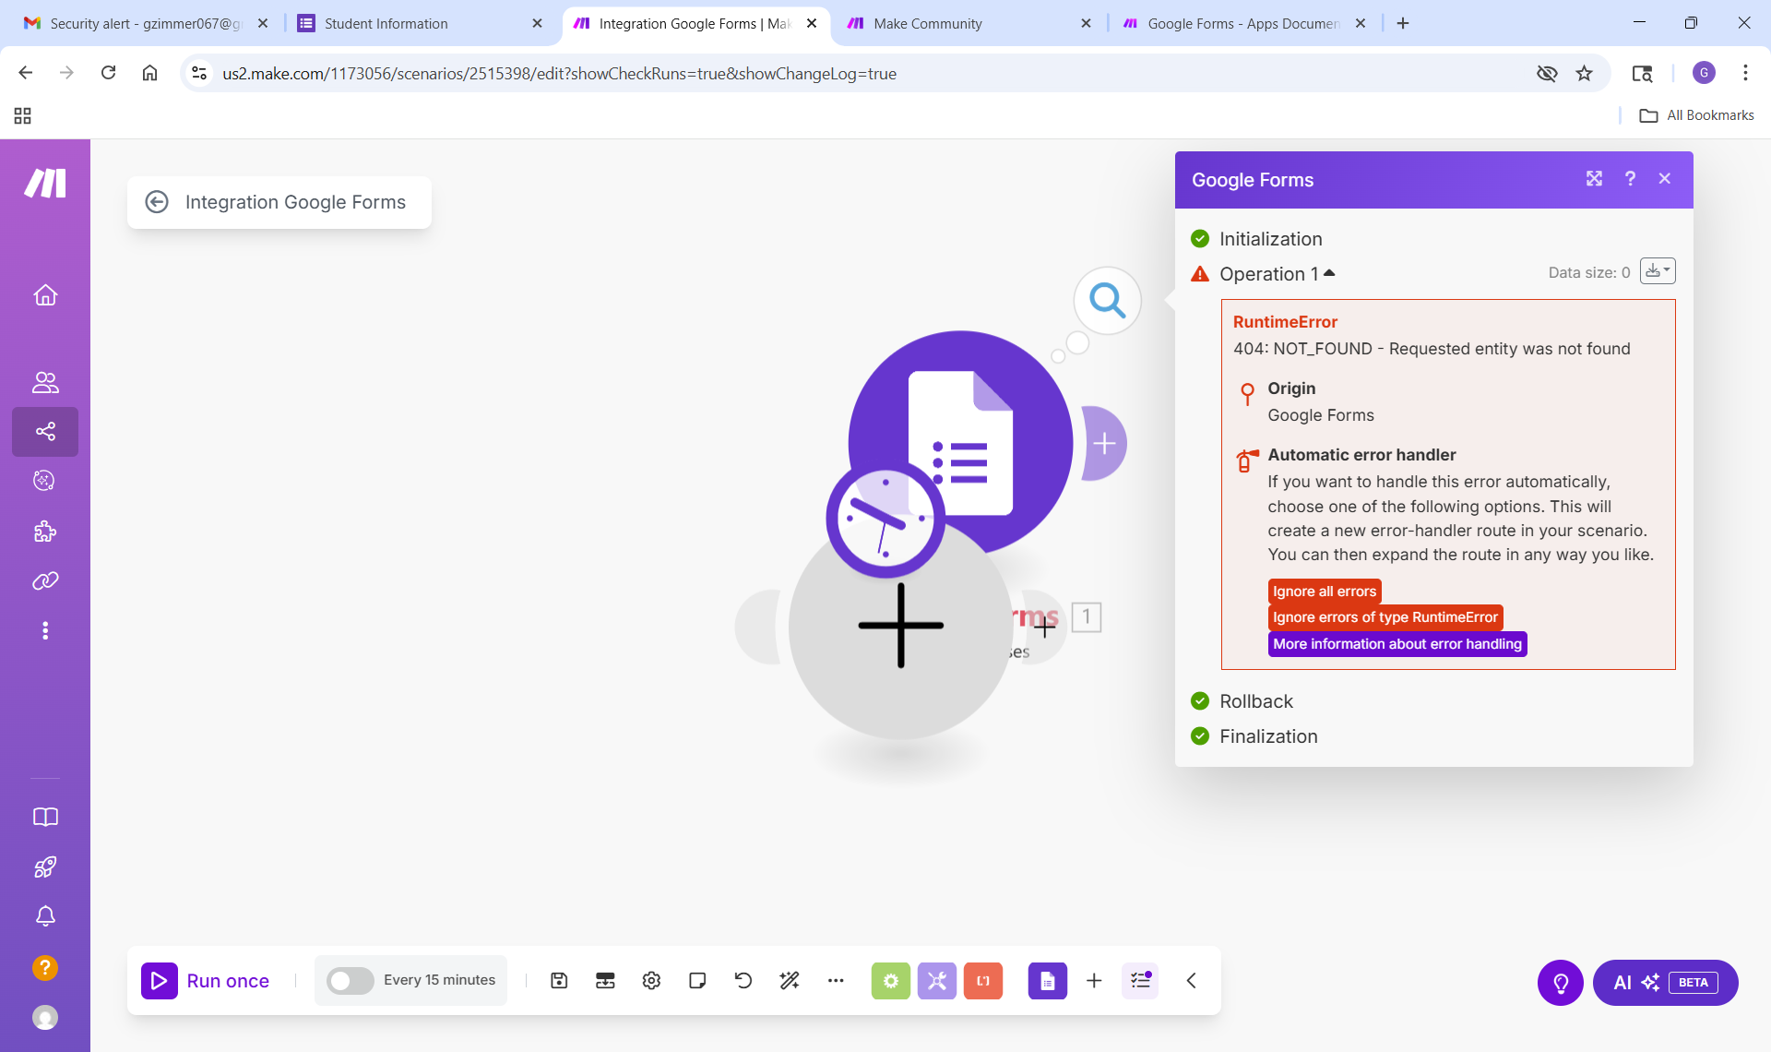
Task: Open the lightbulb idea button
Action: (x=1561, y=983)
